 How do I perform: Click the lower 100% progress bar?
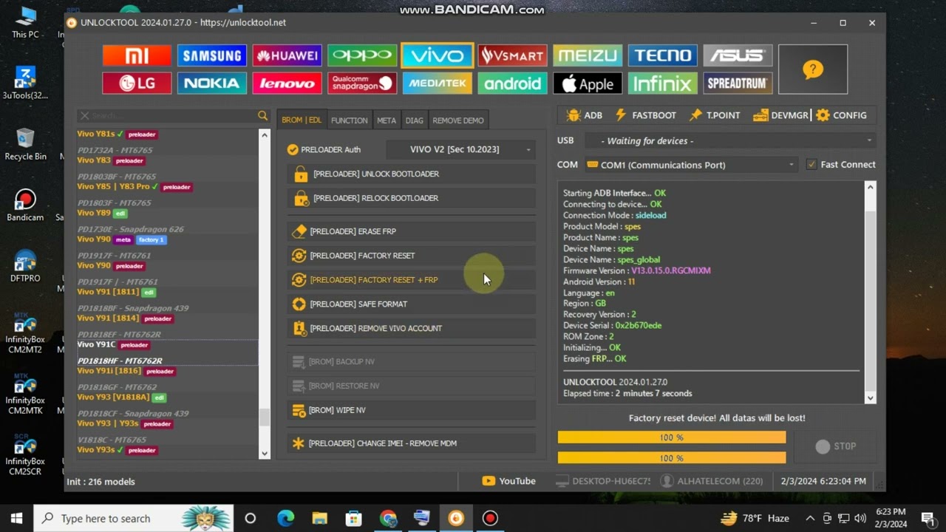pos(672,458)
